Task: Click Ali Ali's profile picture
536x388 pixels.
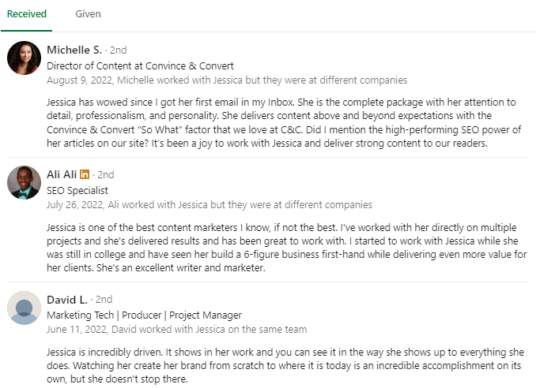Action: pyautogui.click(x=24, y=182)
